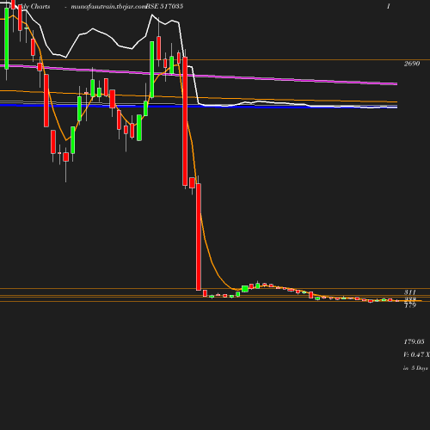This screenshot has height=430, width=430.
Task: Click the 'BSE 517035' ticker label
Action: point(164,6)
